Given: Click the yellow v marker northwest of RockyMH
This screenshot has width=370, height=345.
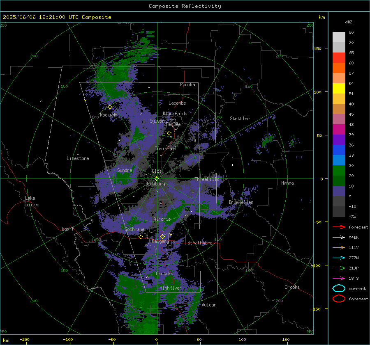Looking at the screenshot, I should pos(86,101).
